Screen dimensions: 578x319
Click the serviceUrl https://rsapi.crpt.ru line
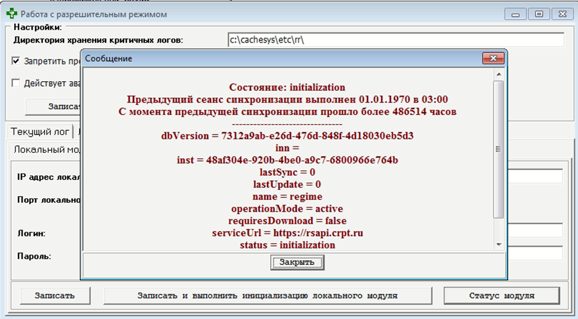tap(288, 233)
